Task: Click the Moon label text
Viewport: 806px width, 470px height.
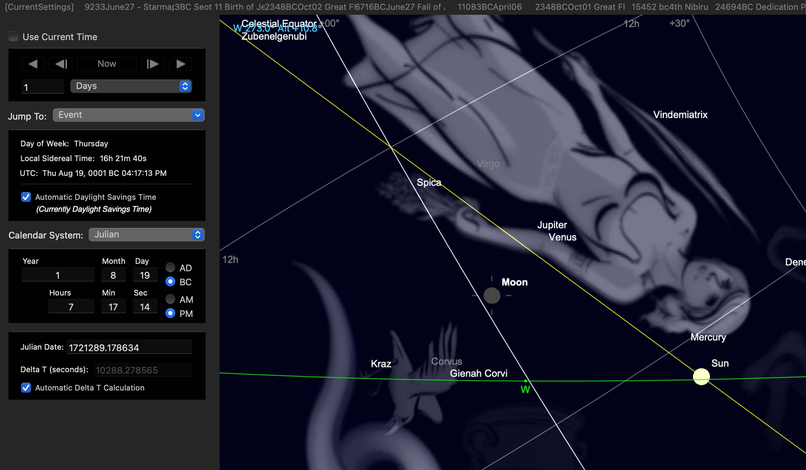Action: pos(515,282)
